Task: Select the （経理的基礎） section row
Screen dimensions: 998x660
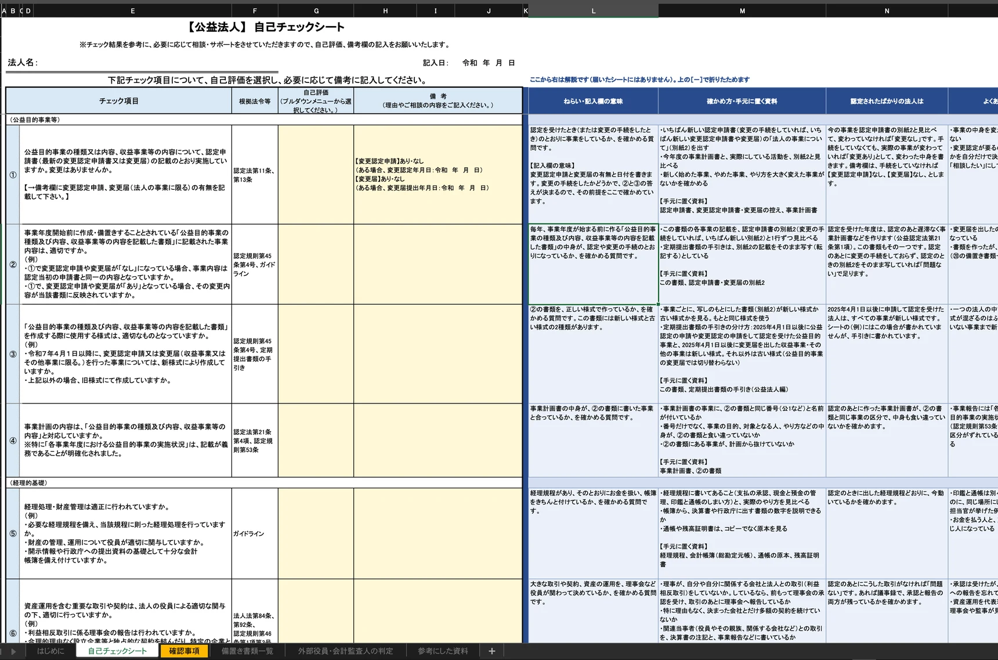Action: [264, 483]
